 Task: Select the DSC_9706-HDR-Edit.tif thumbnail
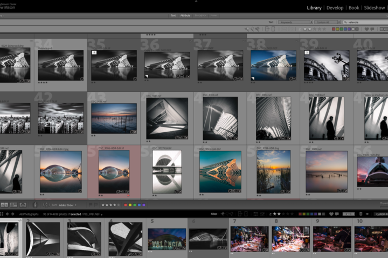114,172
